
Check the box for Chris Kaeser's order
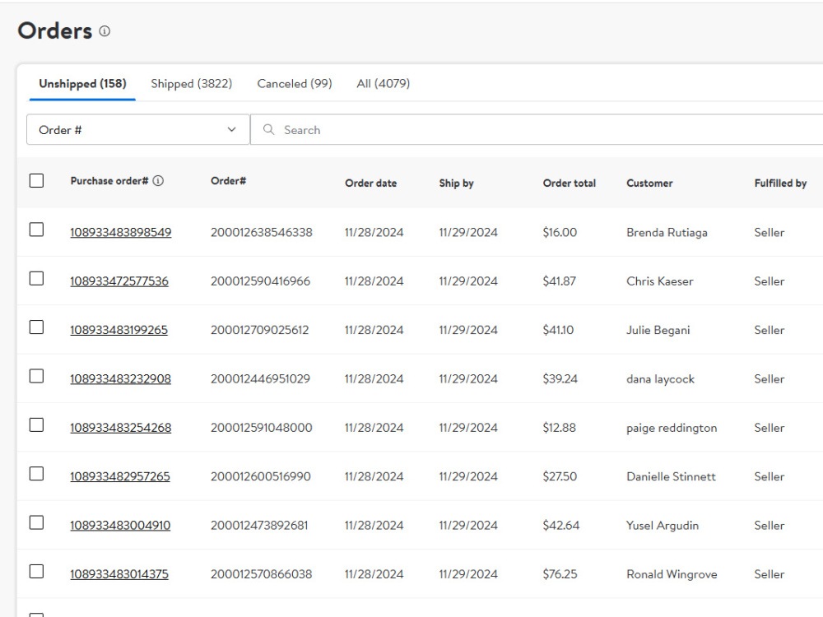pos(37,279)
